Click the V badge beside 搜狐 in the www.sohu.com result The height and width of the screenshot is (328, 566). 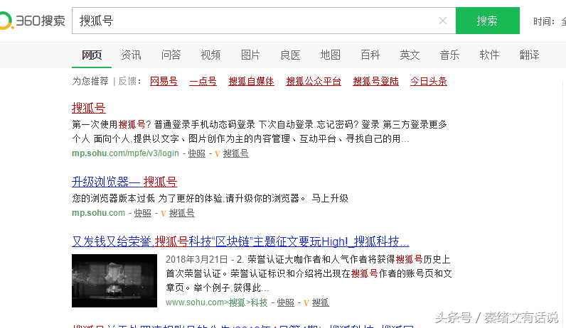[x=306, y=302]
